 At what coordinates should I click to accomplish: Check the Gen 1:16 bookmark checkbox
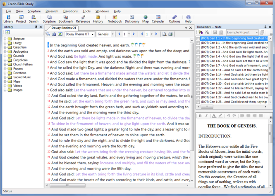pyautogui.click(x=198, y=79)
